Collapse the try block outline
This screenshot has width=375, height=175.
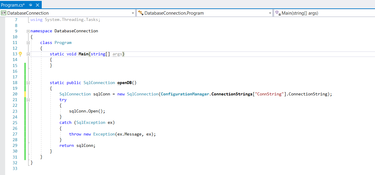coord(28,100)
